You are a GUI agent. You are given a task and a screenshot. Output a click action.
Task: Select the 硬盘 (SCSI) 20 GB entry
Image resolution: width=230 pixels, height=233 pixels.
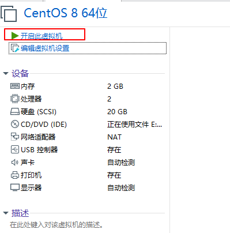tap(86, 111)
